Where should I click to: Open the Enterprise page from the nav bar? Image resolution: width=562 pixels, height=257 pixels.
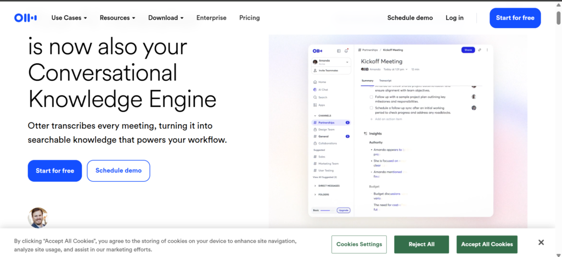pos(211,18)
